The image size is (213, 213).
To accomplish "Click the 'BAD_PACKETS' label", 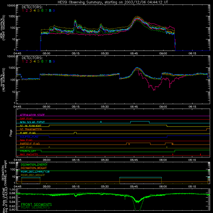I will tap(29, 154).
